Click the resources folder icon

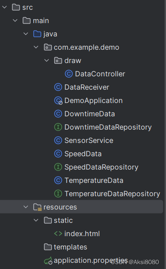pyautogui.click(x=37, y=207)
